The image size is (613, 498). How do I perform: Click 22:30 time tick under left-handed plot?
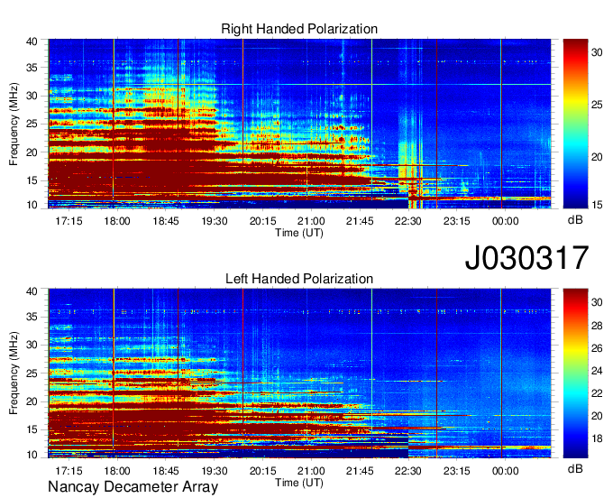[408, 471]
